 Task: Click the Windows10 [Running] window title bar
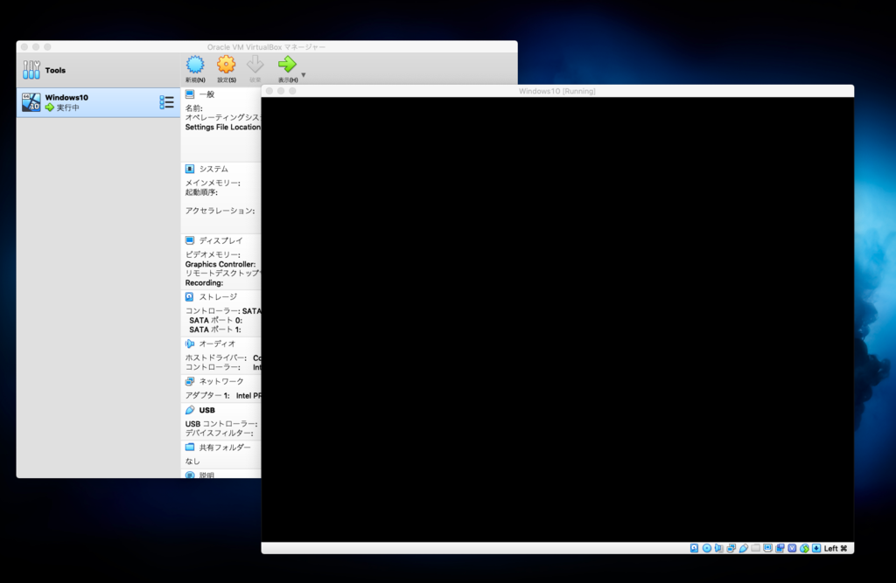tap(557, 91)
